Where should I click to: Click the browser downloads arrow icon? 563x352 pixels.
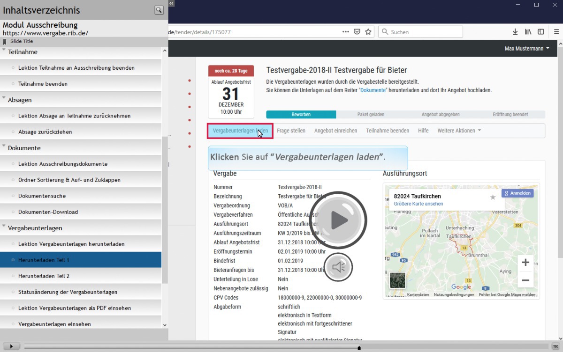515,32
